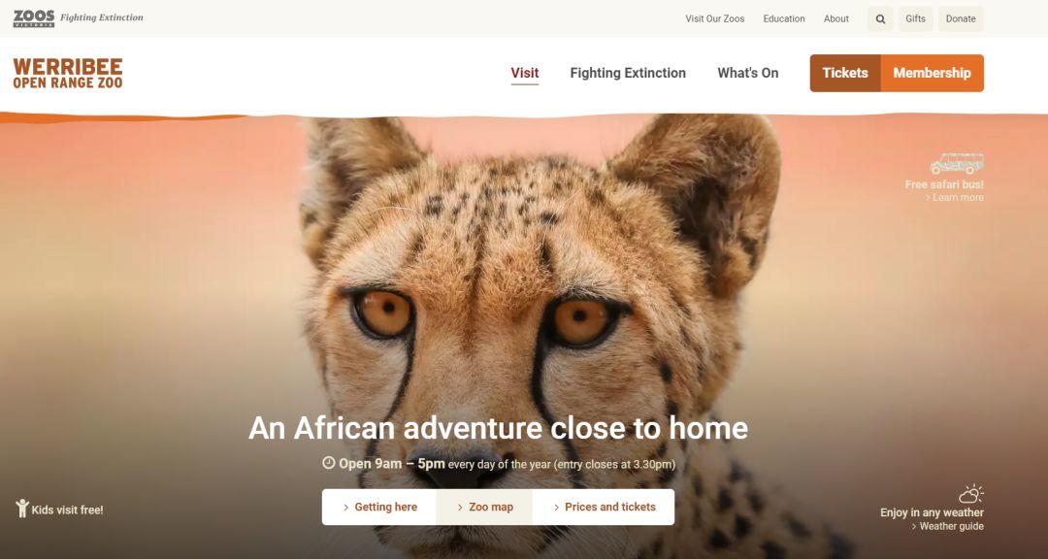Open the Getting here link
Image resolution: width=1048 pixels, height=559 pixels.
point(379,507)
